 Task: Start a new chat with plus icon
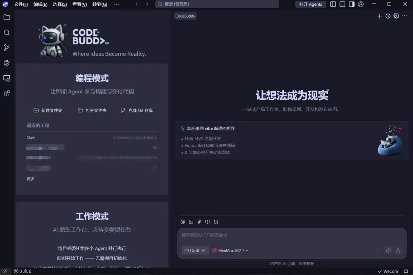click(380, 16)
